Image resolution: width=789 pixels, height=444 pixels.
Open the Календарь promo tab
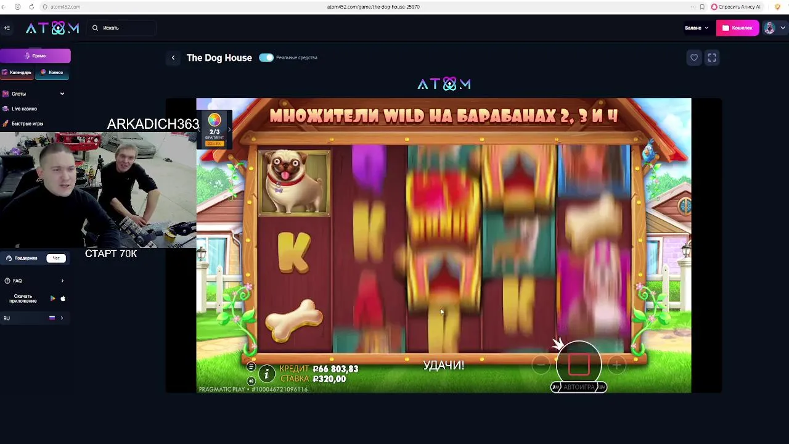pyautogui.click(x=17, y=72)
